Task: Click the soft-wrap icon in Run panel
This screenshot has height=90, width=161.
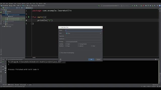Action: pyautogui.click(x=6, y=66)
